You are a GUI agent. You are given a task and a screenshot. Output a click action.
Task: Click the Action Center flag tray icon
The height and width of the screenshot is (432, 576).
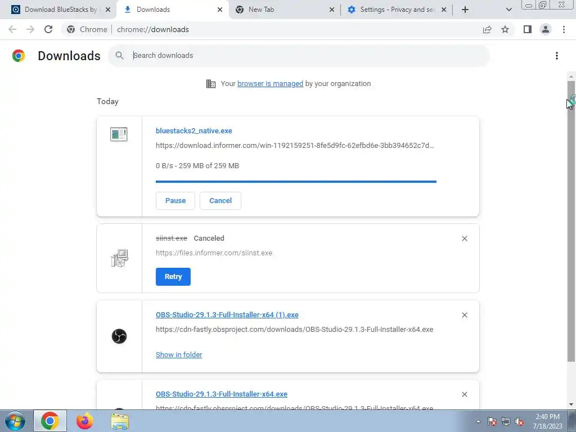point(492,421)
